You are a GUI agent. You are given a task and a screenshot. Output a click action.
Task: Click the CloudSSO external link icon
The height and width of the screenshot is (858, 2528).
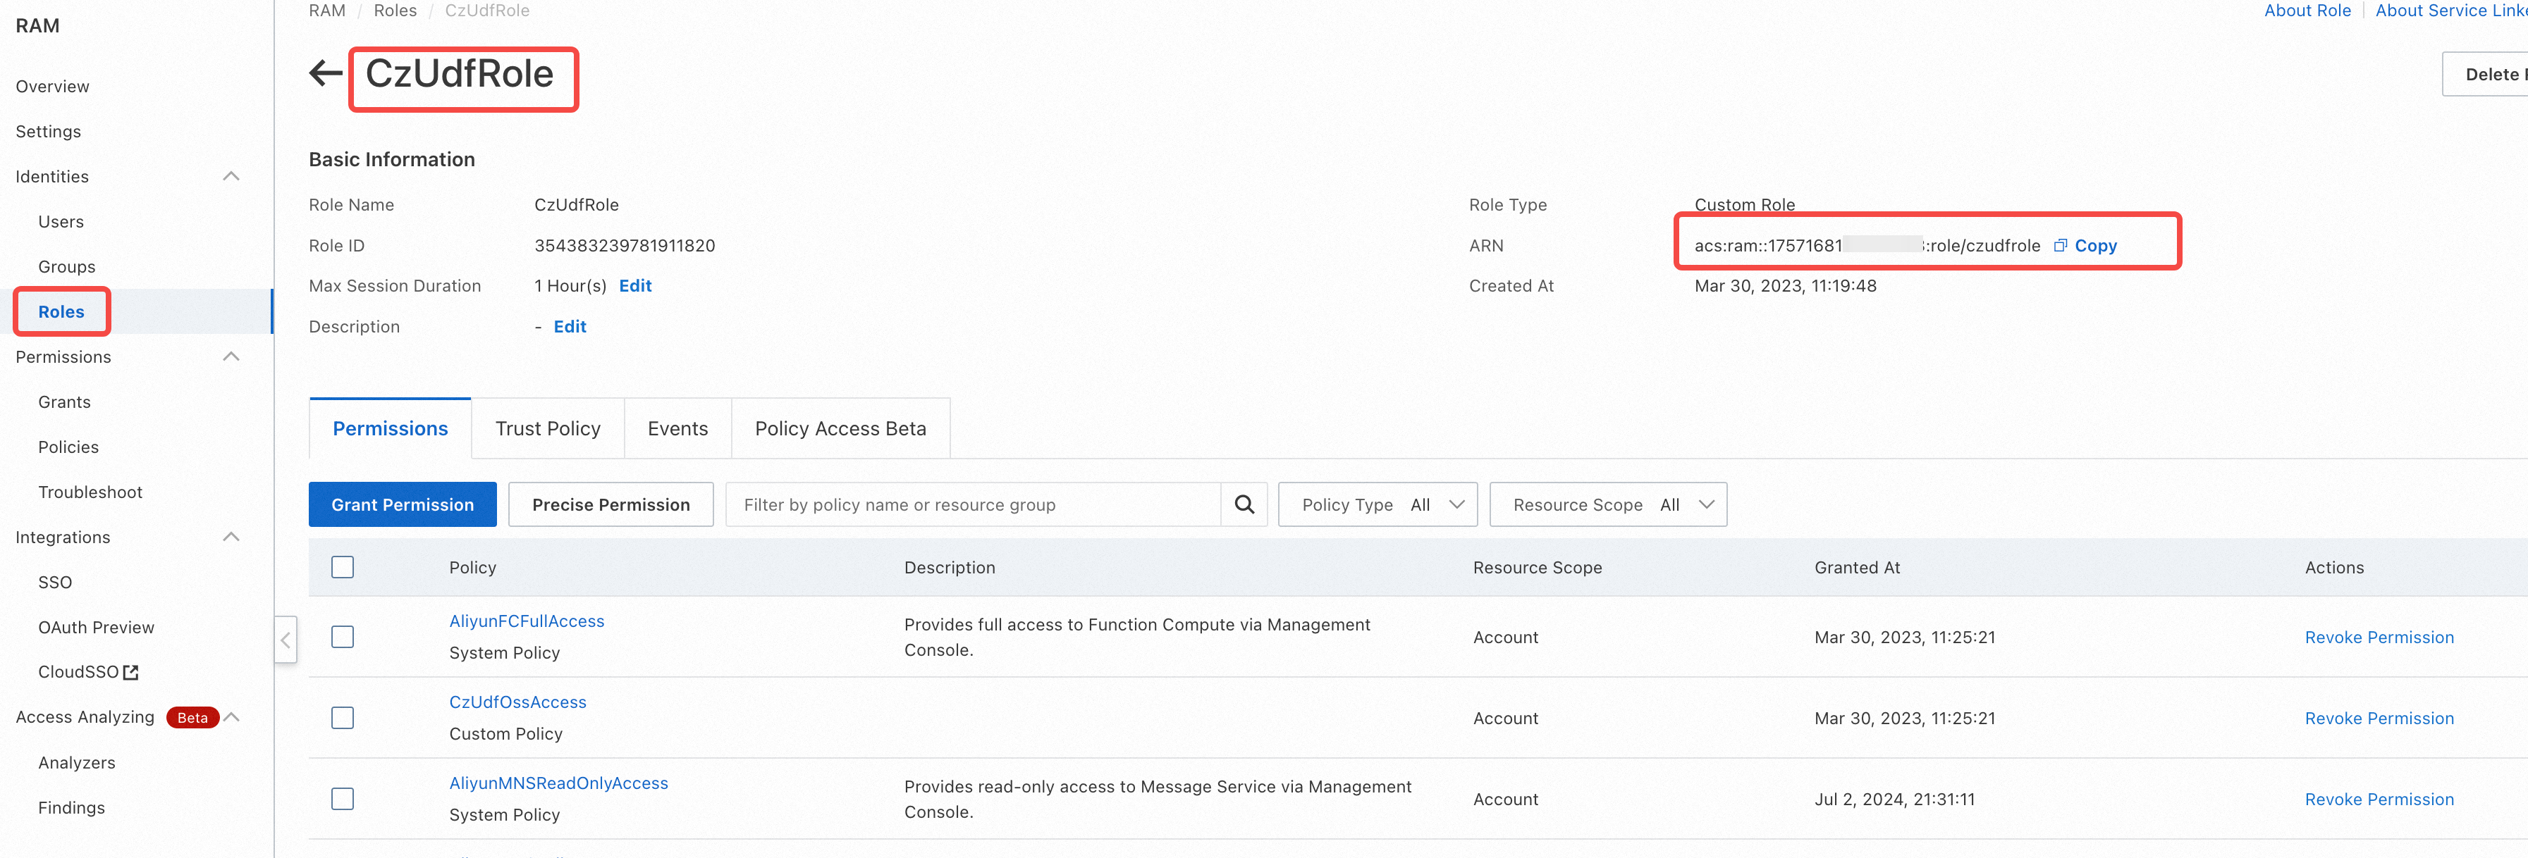coord(132,673)
